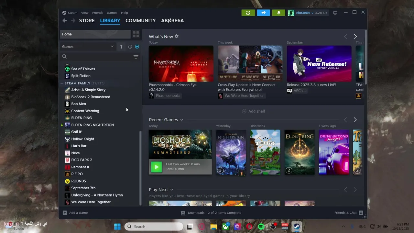Open Phasmophobia Crimson Eye news thumbnail
414x233 pixels.
[181, 63]
